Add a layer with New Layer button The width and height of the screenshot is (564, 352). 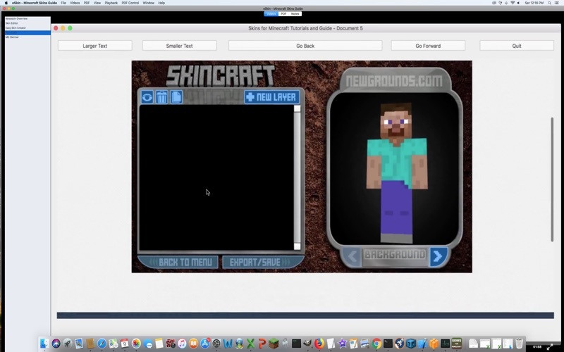272,97
